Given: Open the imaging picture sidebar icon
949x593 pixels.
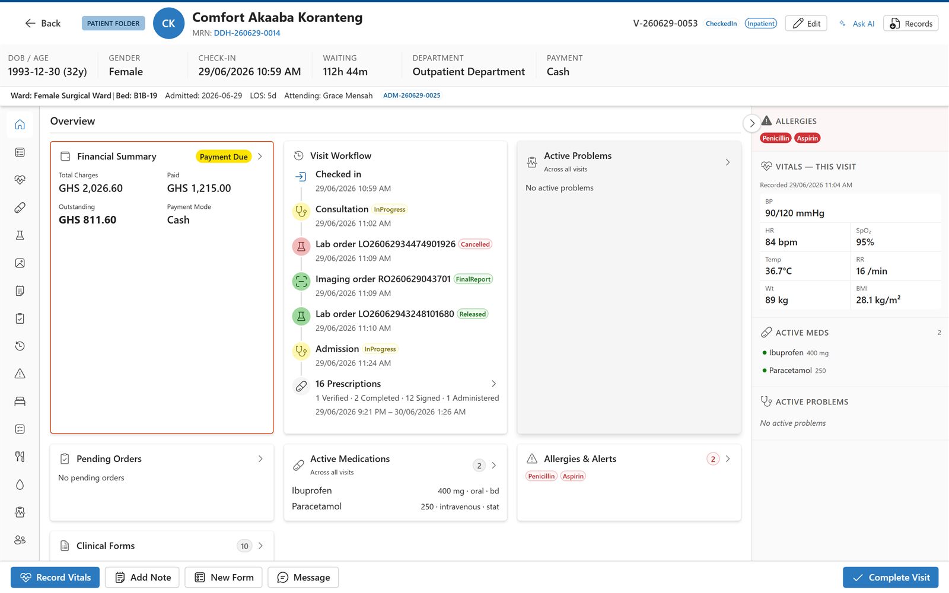Looking at the screenshot, I should 20,263.
